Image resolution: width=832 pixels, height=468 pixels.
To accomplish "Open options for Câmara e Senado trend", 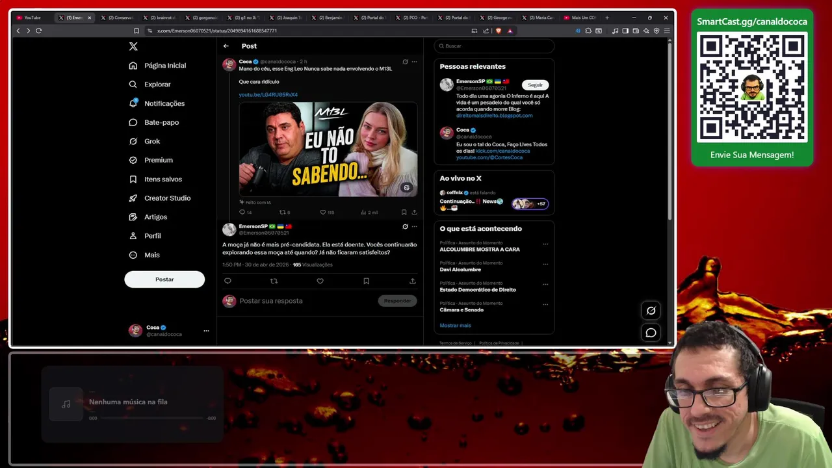I will pos(545,305).
